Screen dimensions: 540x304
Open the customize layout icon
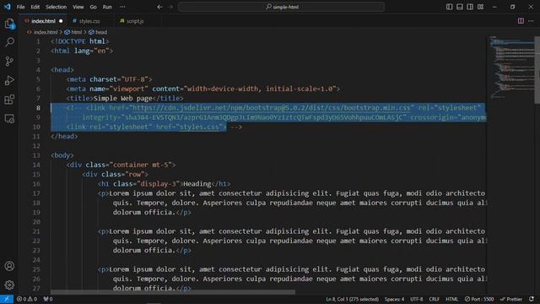[x=480, y=7]
